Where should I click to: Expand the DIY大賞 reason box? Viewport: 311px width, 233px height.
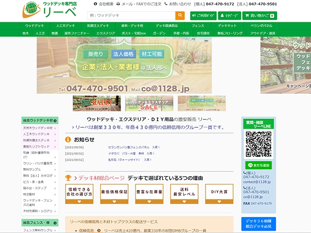pyautogui.click(x=219, y=194)
